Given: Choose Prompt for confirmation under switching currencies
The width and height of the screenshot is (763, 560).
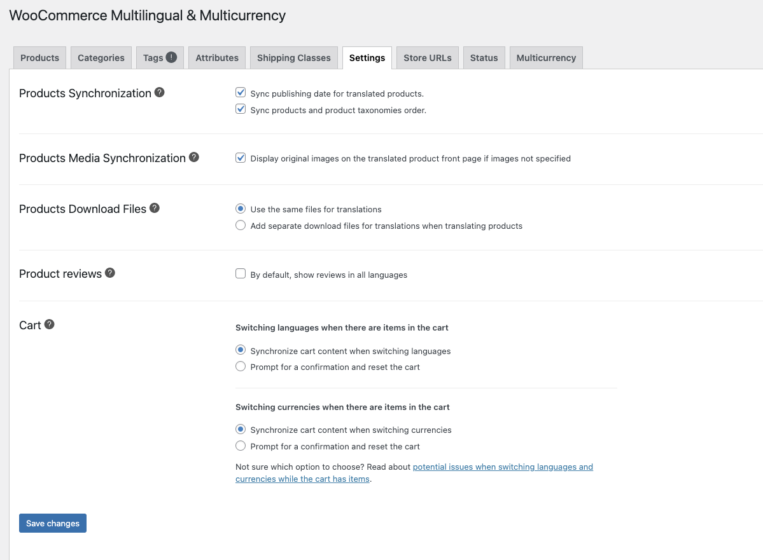Looking at the screenshot, I should point(241,446).
